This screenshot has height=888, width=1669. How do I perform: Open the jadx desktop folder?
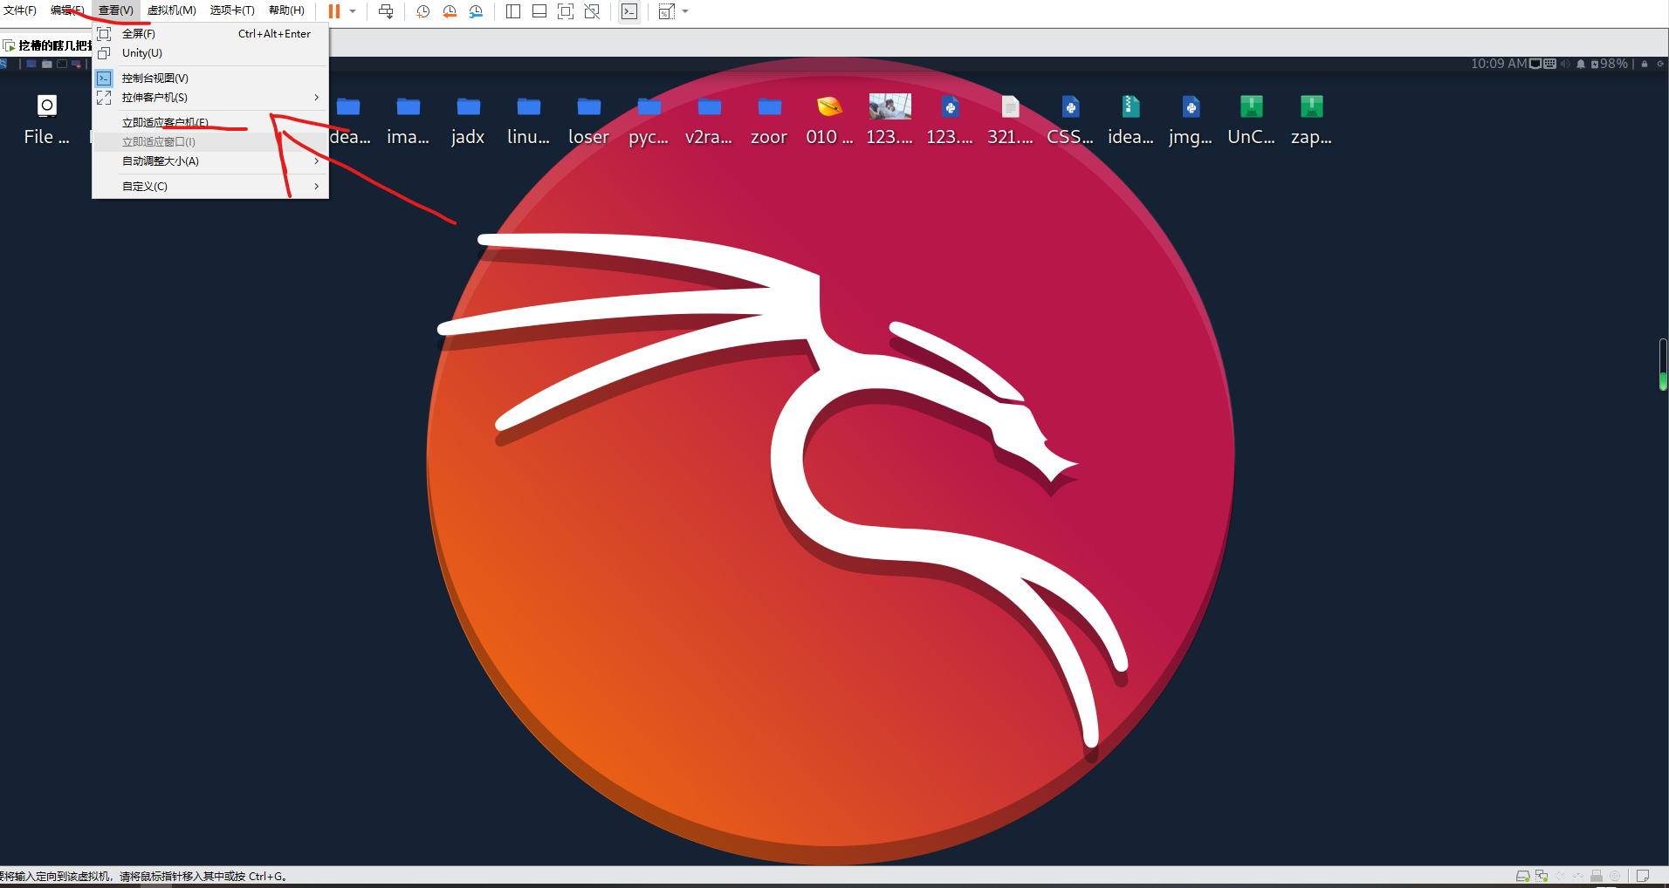coord(468,120)
